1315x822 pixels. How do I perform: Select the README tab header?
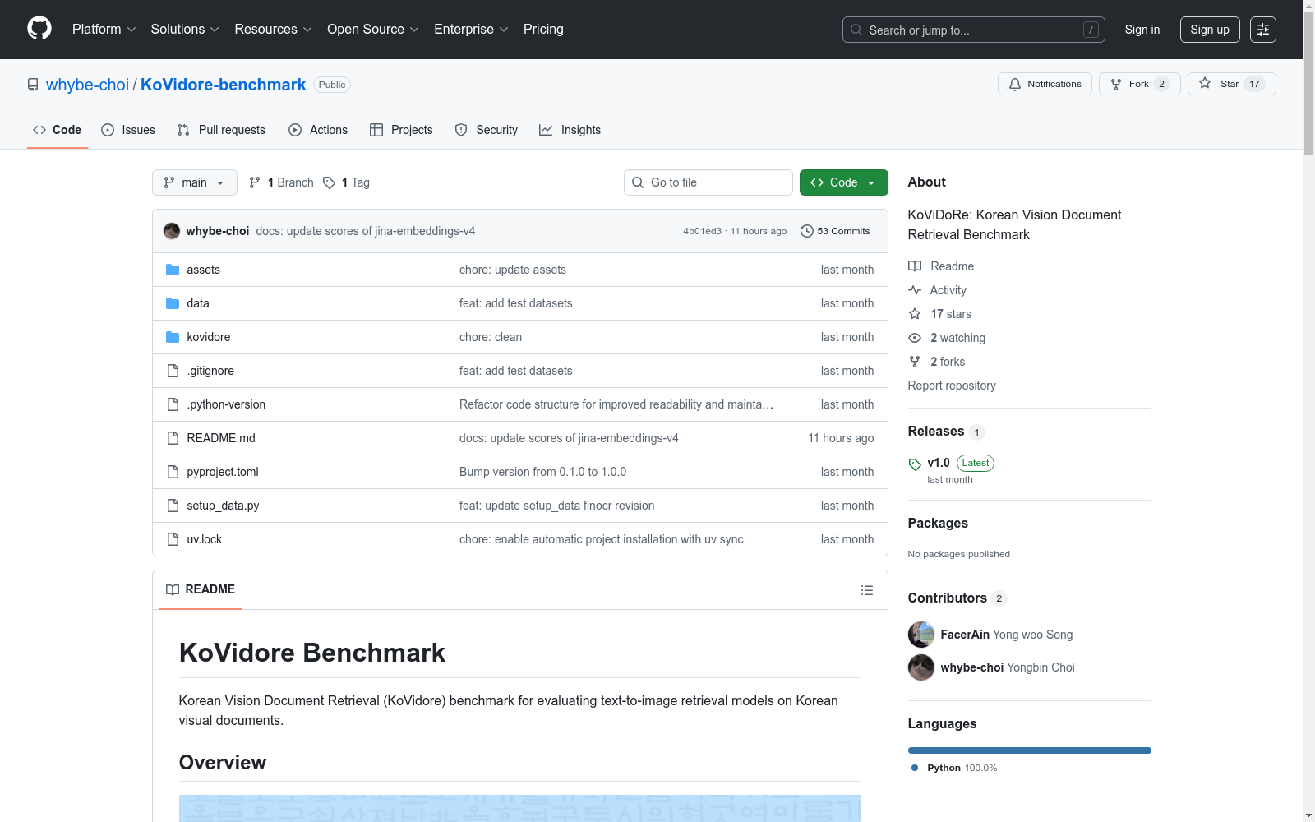(201, 589)
